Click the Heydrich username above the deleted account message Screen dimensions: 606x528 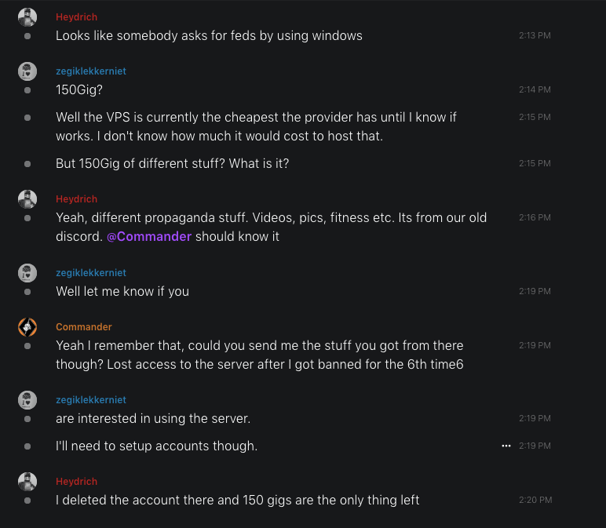point(77,482)
